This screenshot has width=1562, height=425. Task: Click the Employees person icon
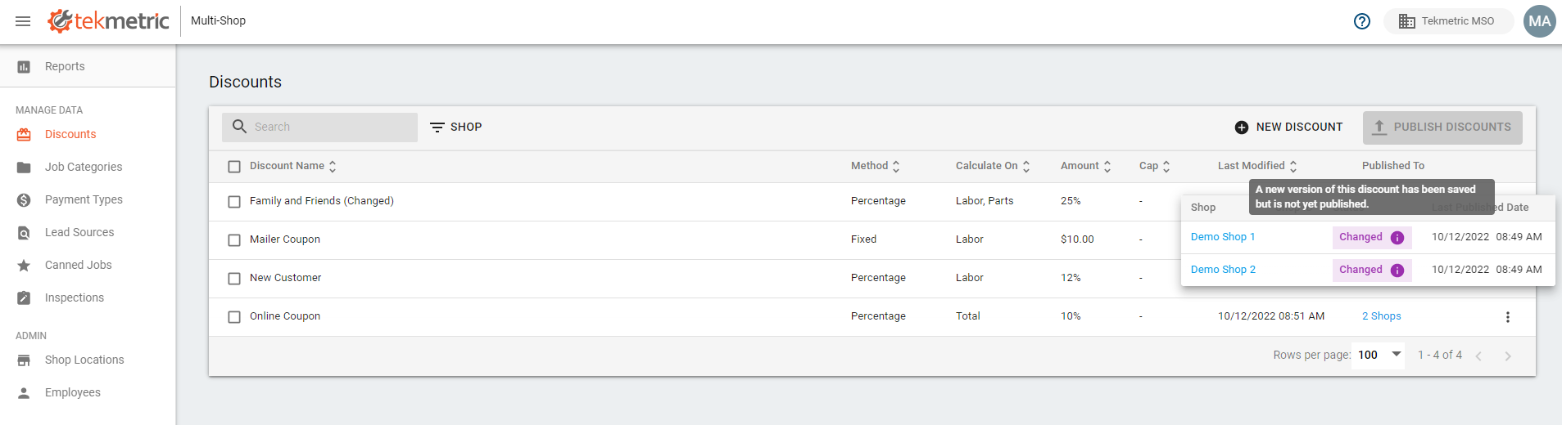[24, 393]
